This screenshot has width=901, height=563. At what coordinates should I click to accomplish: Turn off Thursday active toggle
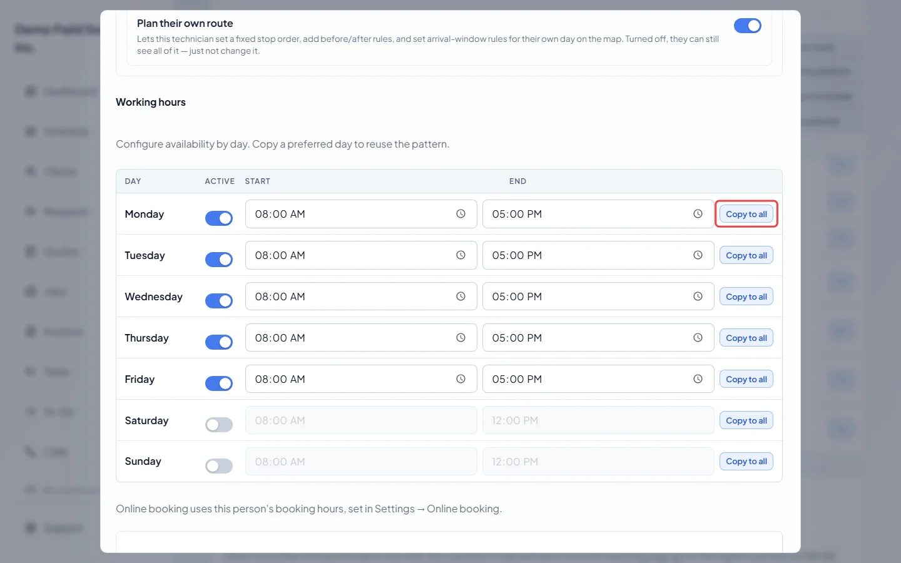(x=219, y=342)
